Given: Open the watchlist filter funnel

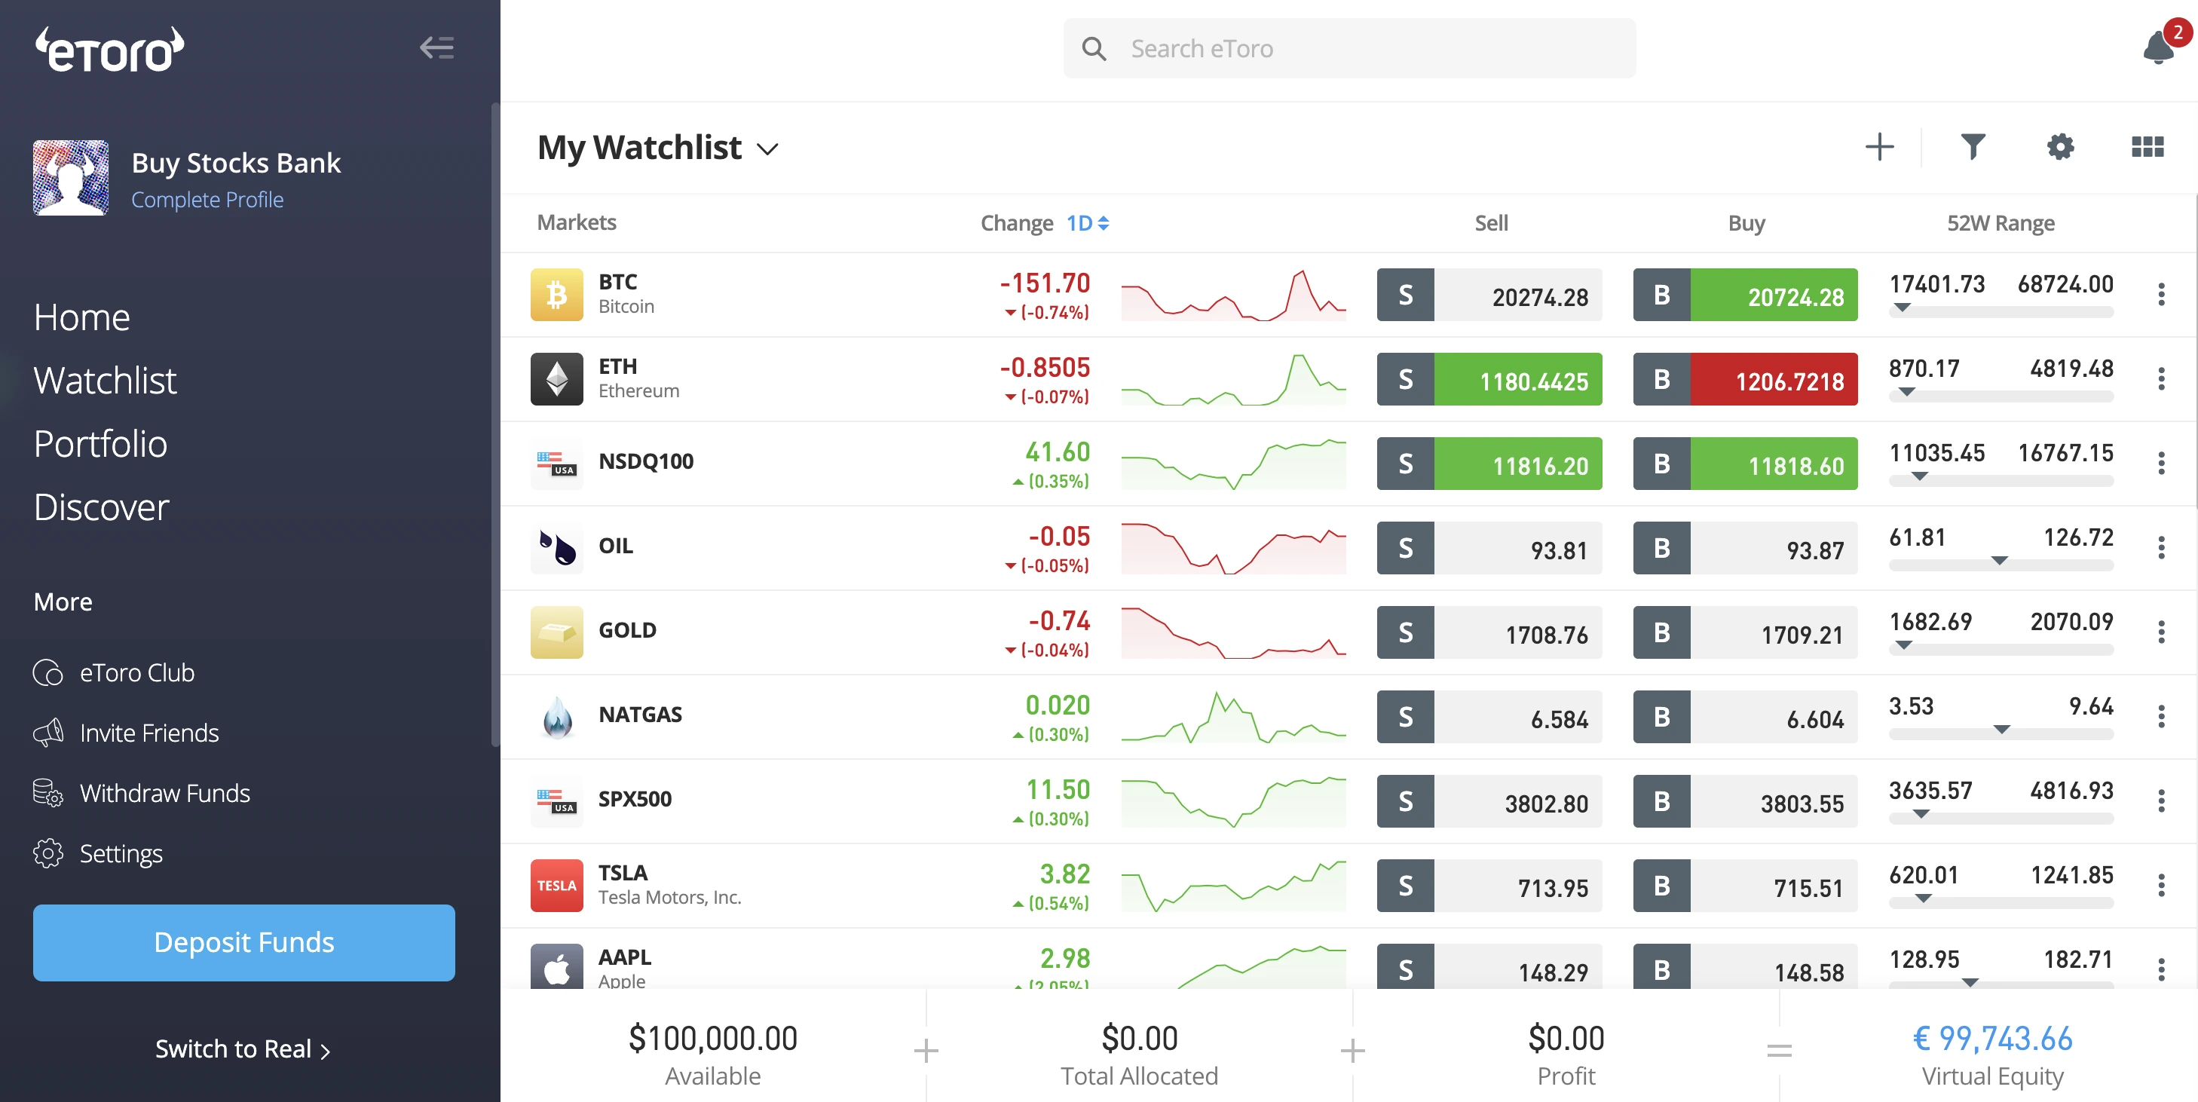Looking at the screenshot, I should click(1972, 147).
